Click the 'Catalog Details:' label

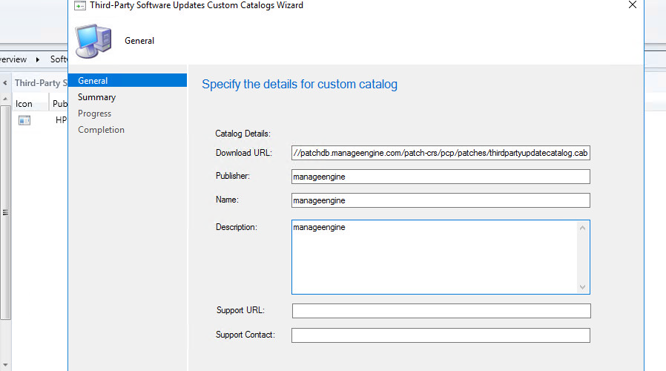(x=243, y=134)
